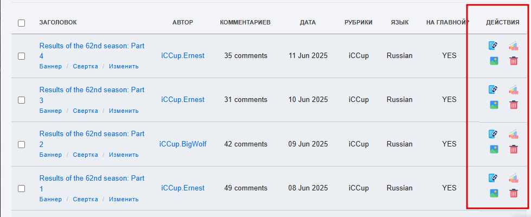
Task: Click author link iCCup.BigWolf
Action: pos(183,144)
